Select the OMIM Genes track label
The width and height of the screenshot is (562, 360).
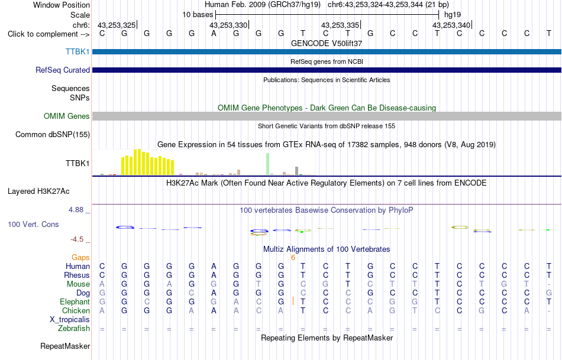[x=66, y=116]
